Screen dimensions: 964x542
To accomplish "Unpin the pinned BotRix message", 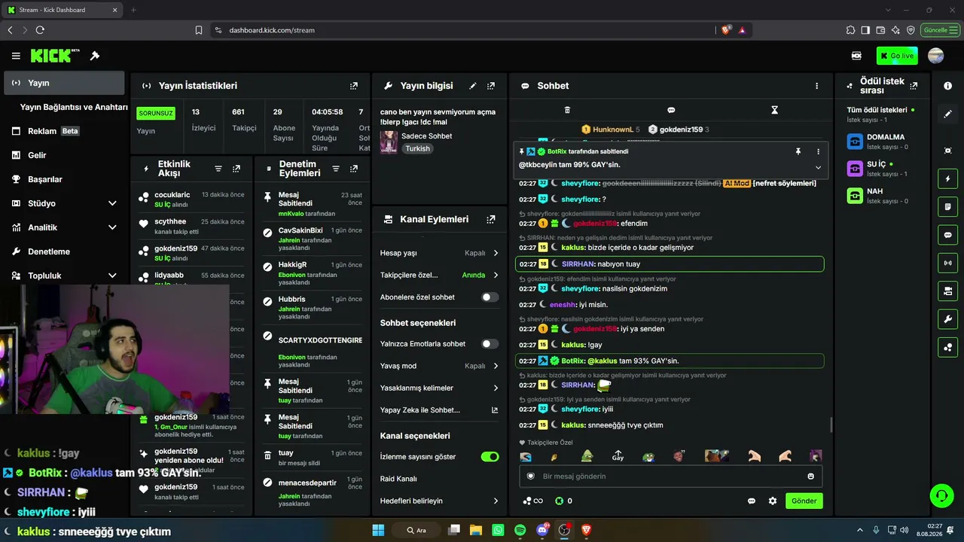I will point(798,151).
